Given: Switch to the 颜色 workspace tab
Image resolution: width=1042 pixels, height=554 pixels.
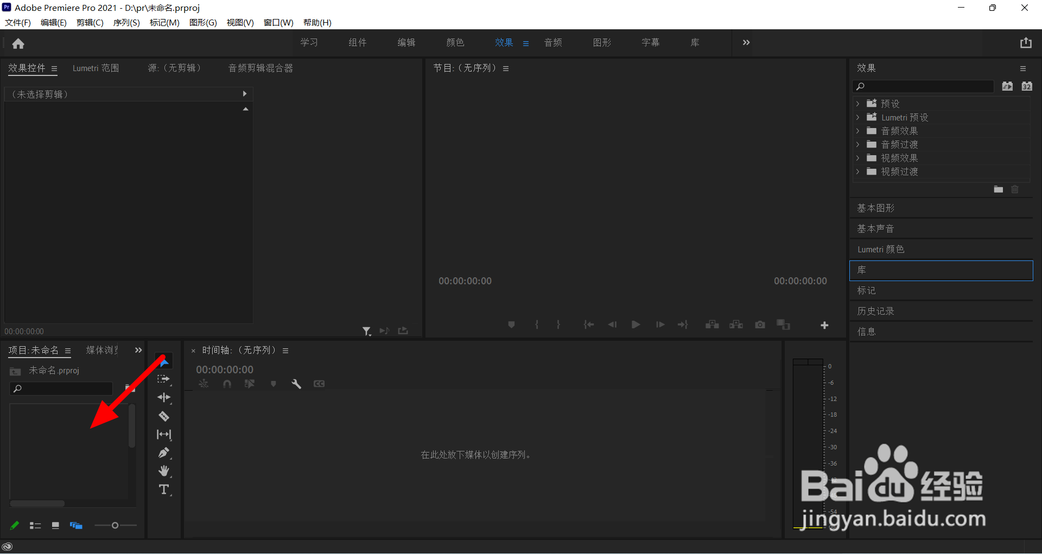Looking at the screenshot, I should (x=455, y=42).
